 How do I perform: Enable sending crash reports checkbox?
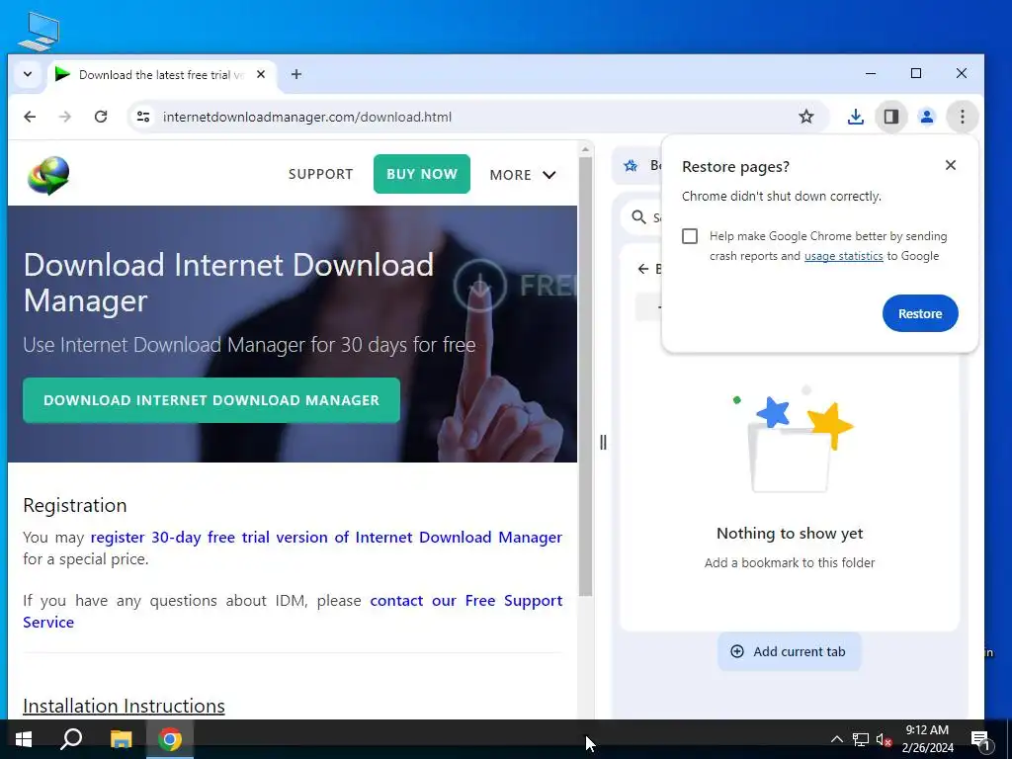690,236
